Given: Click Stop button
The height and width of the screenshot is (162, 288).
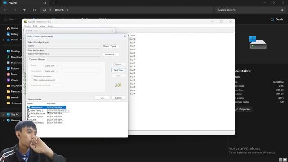Looking at the screenshot, I should coord(118,76).
